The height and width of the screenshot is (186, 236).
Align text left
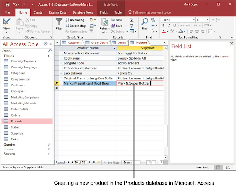(191, 31)
